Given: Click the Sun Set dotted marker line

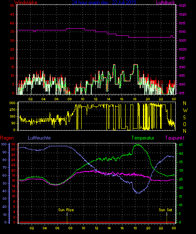Looking at the screenshot, I should point(167,218).
